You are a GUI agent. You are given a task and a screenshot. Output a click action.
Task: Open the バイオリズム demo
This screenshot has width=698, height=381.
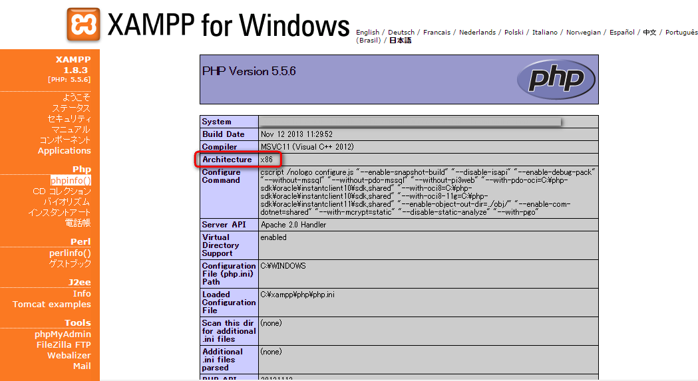pyautogui.click(x=67, y=201)
